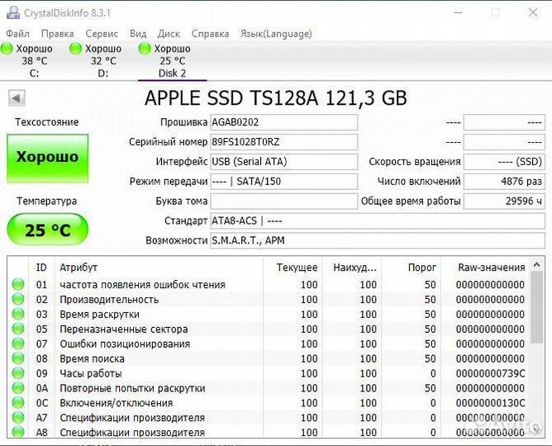
Task: Click the status icon for attribute 0C
Action: [18, 403]
